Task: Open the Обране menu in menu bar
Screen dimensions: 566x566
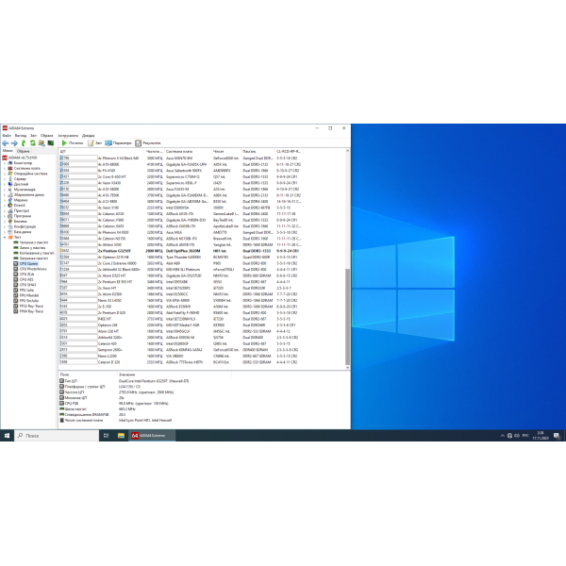Action: [x=46, y=135]
